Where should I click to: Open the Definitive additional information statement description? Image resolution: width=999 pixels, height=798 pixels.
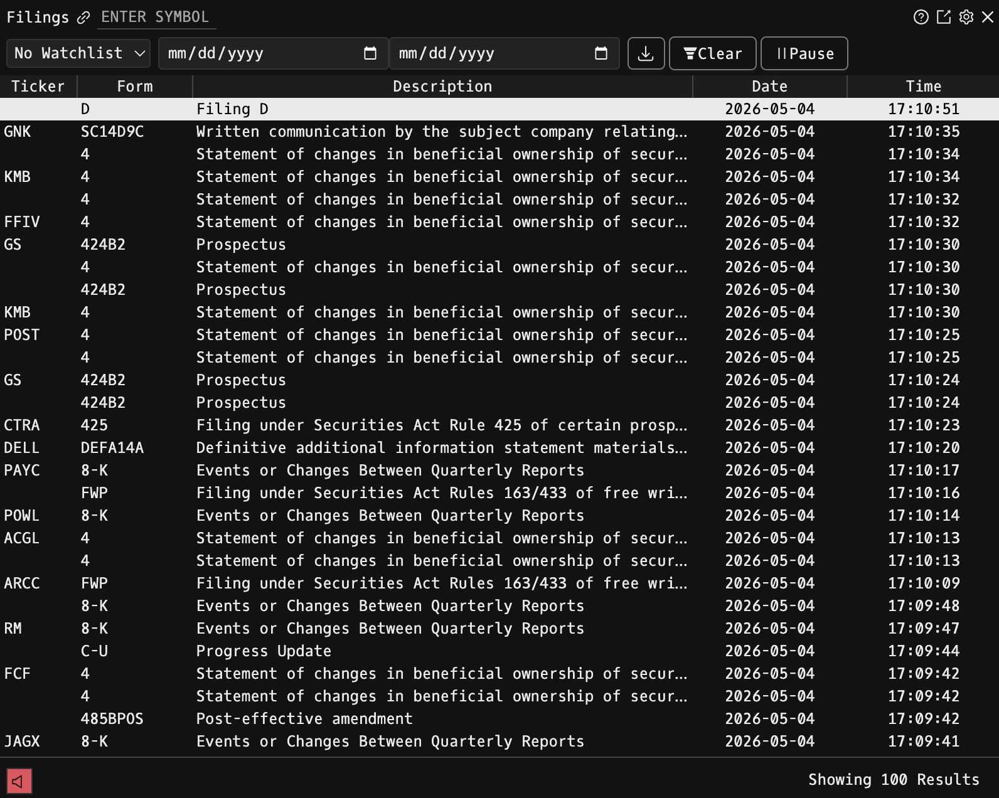click(x=442, y=448)
